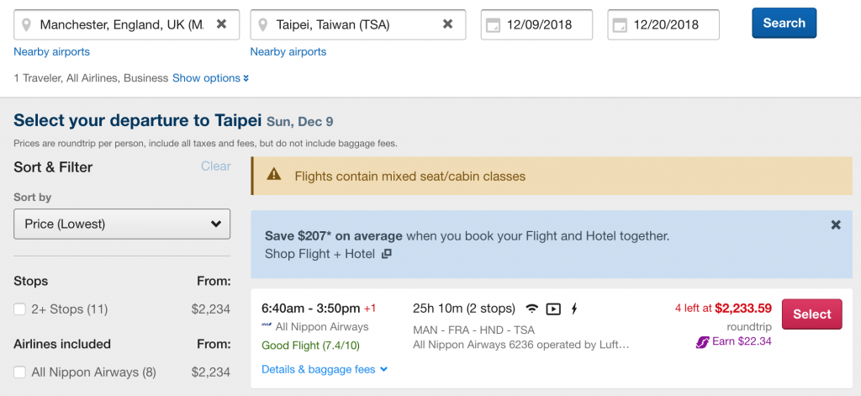Image resolution: width=861 pixels, height=396 pixels.
Task: Open the Sort by Price (Lowest) dropdown
Action: [x=122, y=224]
